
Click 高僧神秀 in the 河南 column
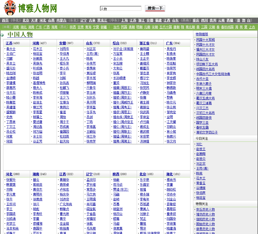pyautogui.click(x=39, y=83)
